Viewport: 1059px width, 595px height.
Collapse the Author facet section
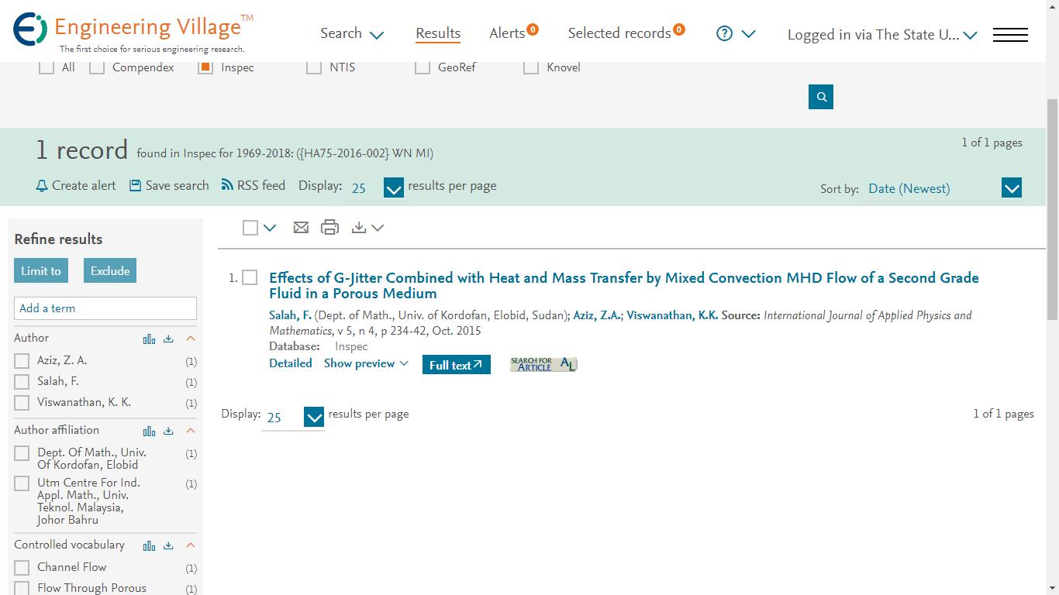click(x=191, y=339)
